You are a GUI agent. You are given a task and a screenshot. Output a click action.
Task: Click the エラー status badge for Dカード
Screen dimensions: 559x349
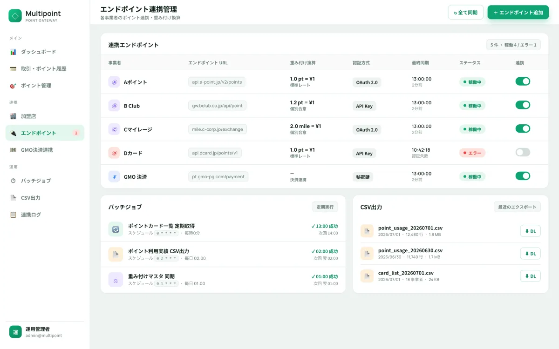click(x=472, y=153)
